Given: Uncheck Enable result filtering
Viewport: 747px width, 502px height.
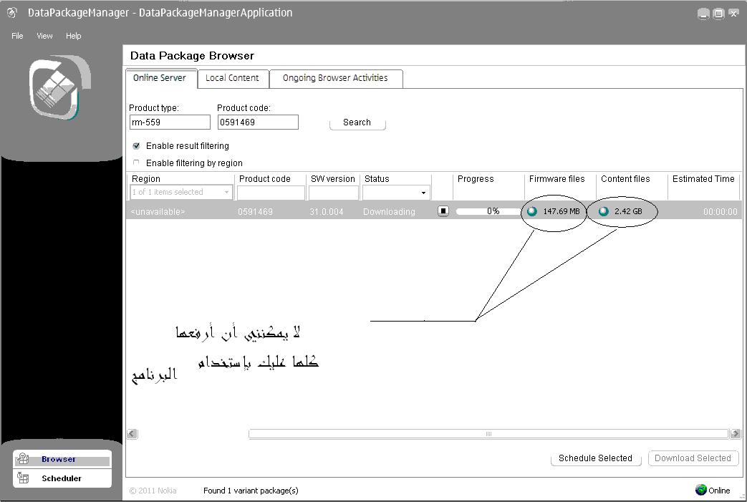Looking at the screenshot, I should tap(136, 146).
